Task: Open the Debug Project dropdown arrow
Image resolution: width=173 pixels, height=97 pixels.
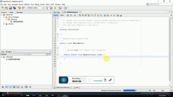Action: (62, 8)
